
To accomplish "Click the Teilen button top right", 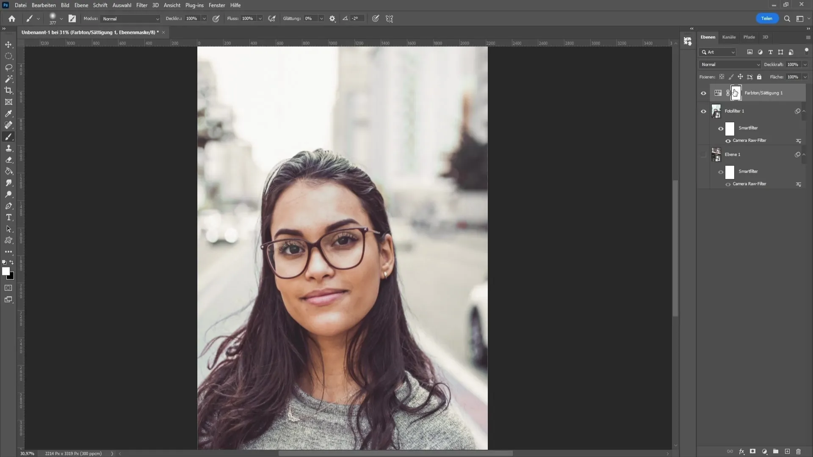I will click(768, 19).
